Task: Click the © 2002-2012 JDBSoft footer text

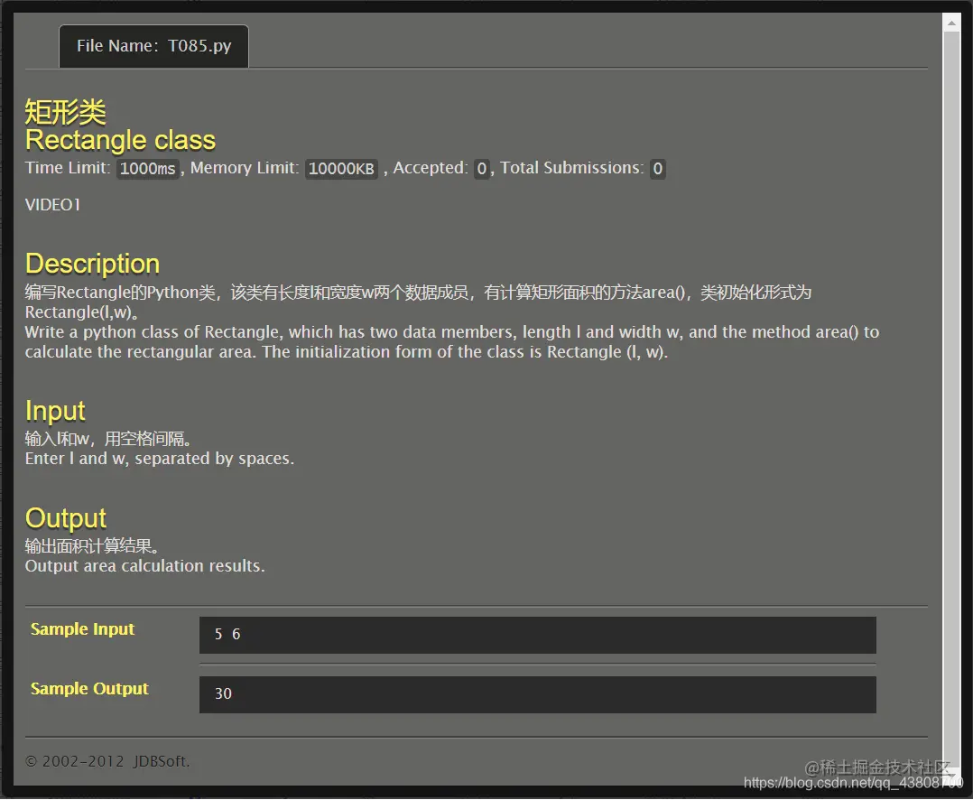Action: click(107, 761)
